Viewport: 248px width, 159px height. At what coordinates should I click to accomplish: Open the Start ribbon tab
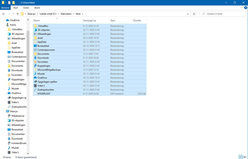point(16,8)
